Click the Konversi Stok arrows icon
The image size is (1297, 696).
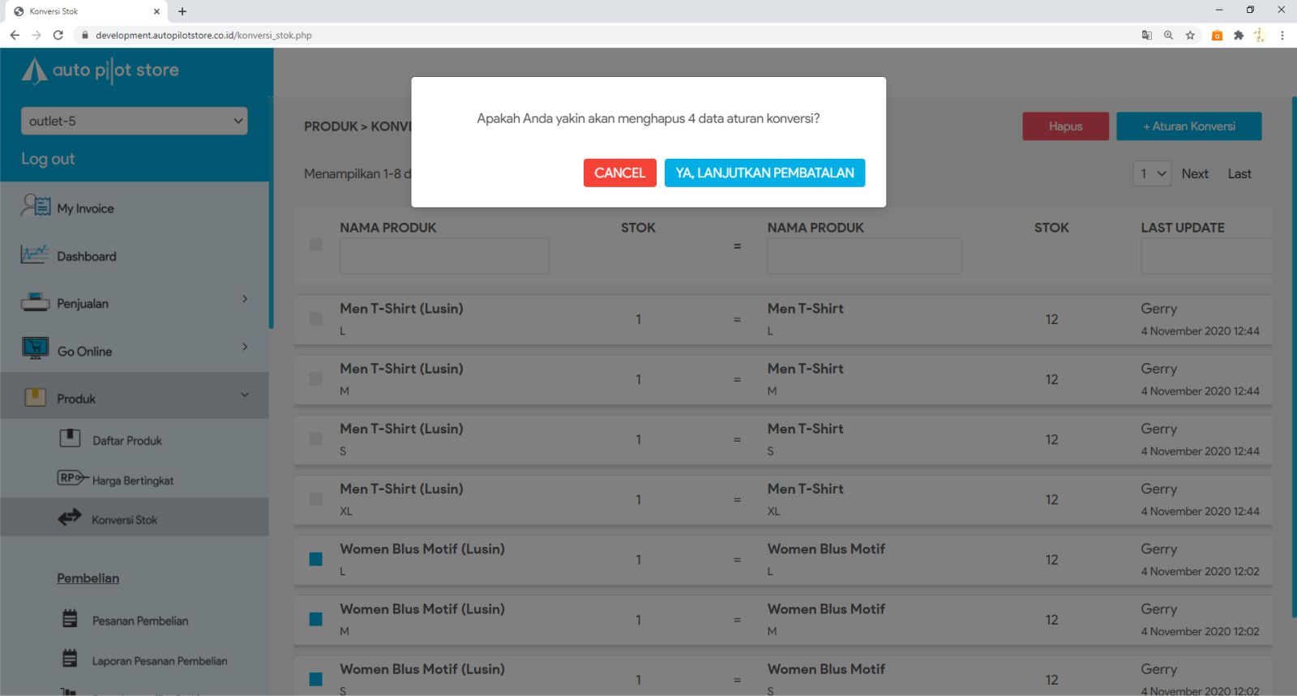(70, 518)
